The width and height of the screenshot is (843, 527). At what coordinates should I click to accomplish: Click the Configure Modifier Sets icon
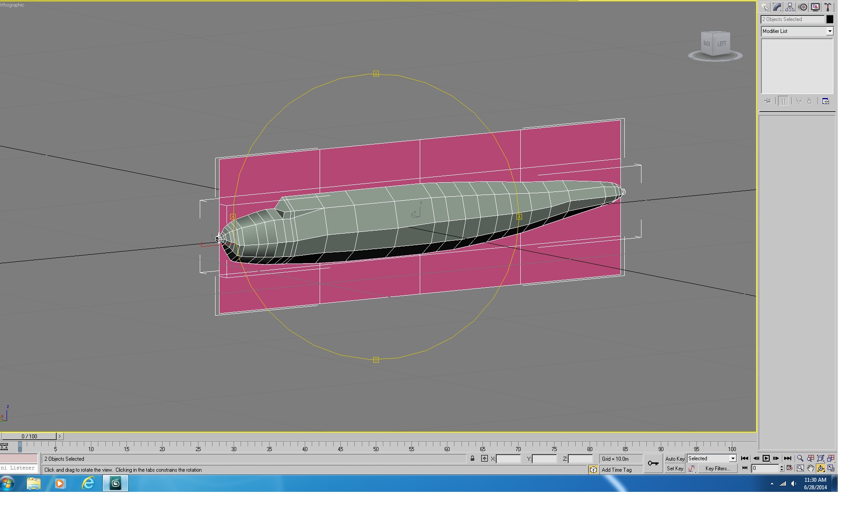[x=825, y=101]
